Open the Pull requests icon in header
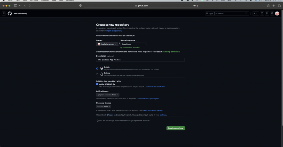This screenshot has height=147, width=283. pos(267,14)
